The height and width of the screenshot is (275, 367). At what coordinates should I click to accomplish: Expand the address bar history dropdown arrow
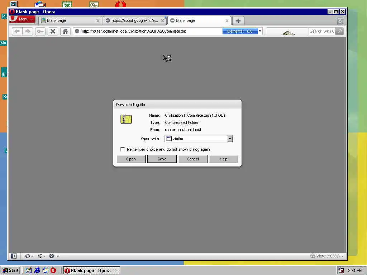[x=260, y=31]
